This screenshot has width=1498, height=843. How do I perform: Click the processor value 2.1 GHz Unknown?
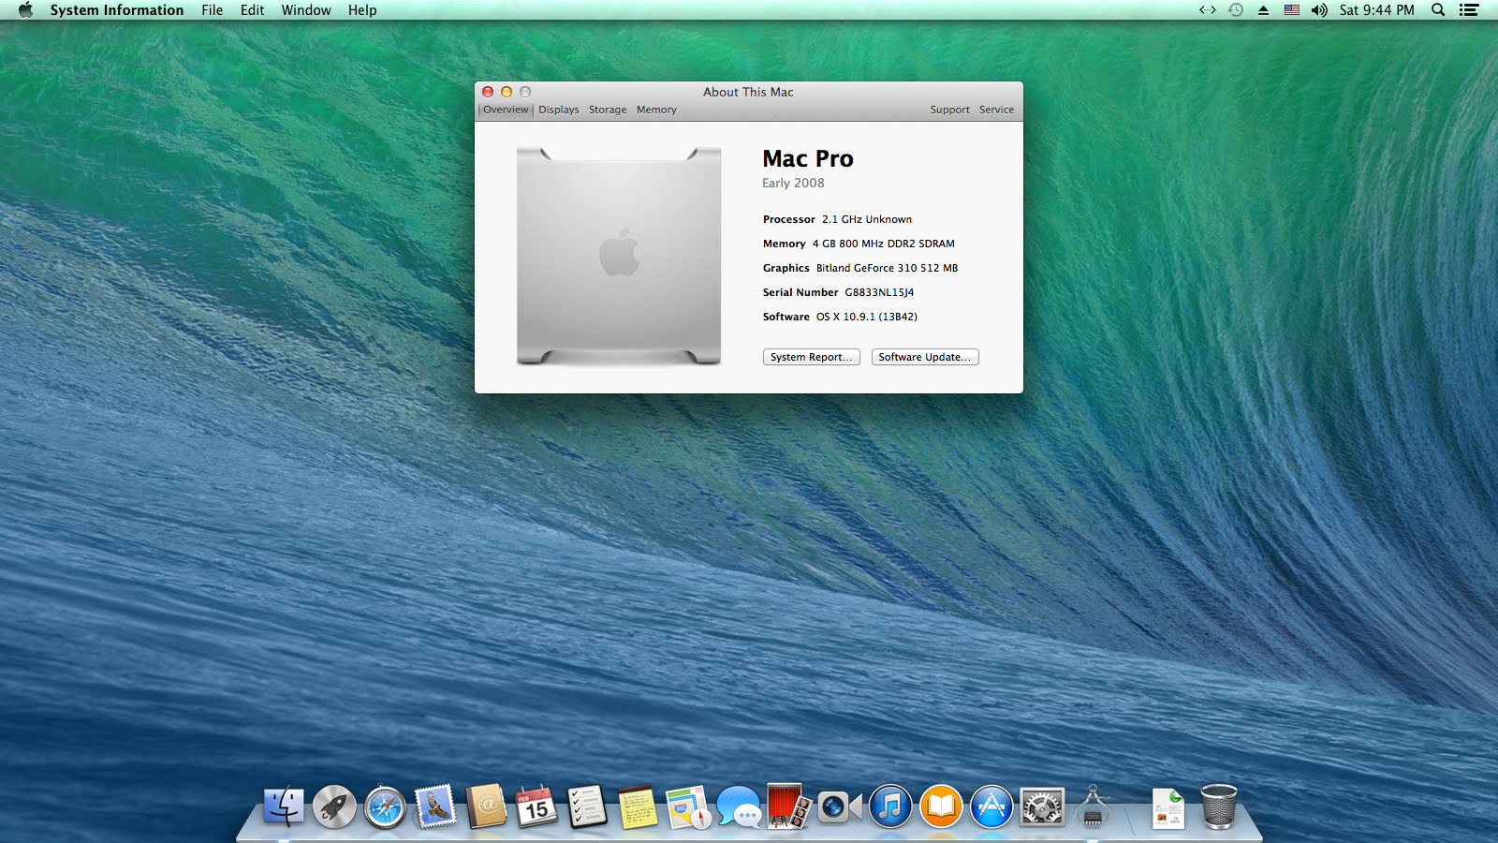tap(867, 219)
